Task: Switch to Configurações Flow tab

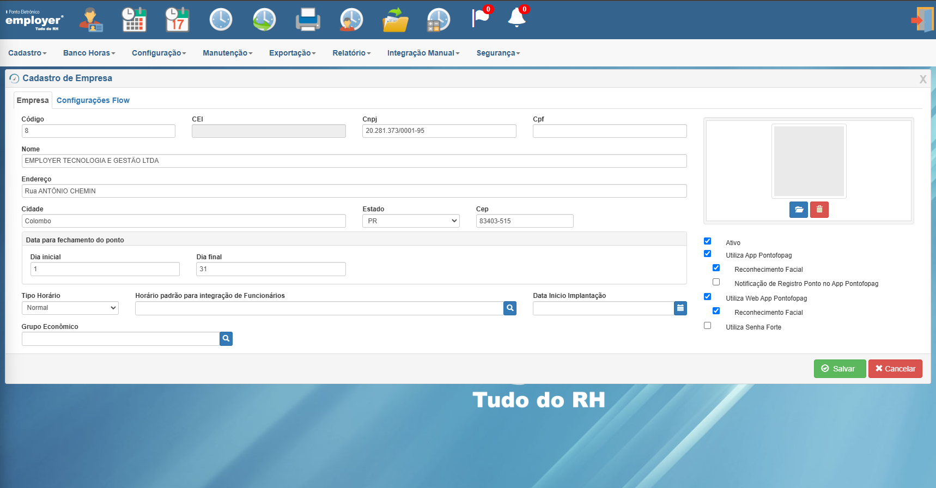Action: pos(93,100)
